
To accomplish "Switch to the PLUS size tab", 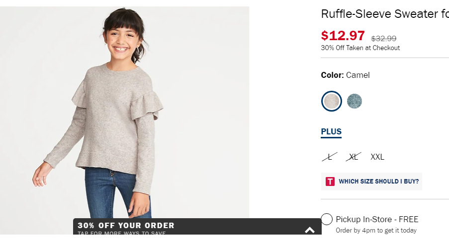I will 331,132.
